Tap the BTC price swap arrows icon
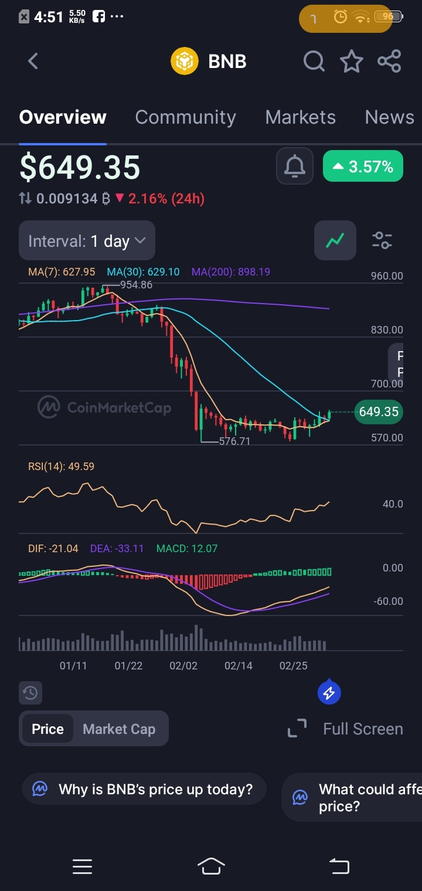Image resolution: width=422 pixels, height=891 pixels. click(25, 199)
